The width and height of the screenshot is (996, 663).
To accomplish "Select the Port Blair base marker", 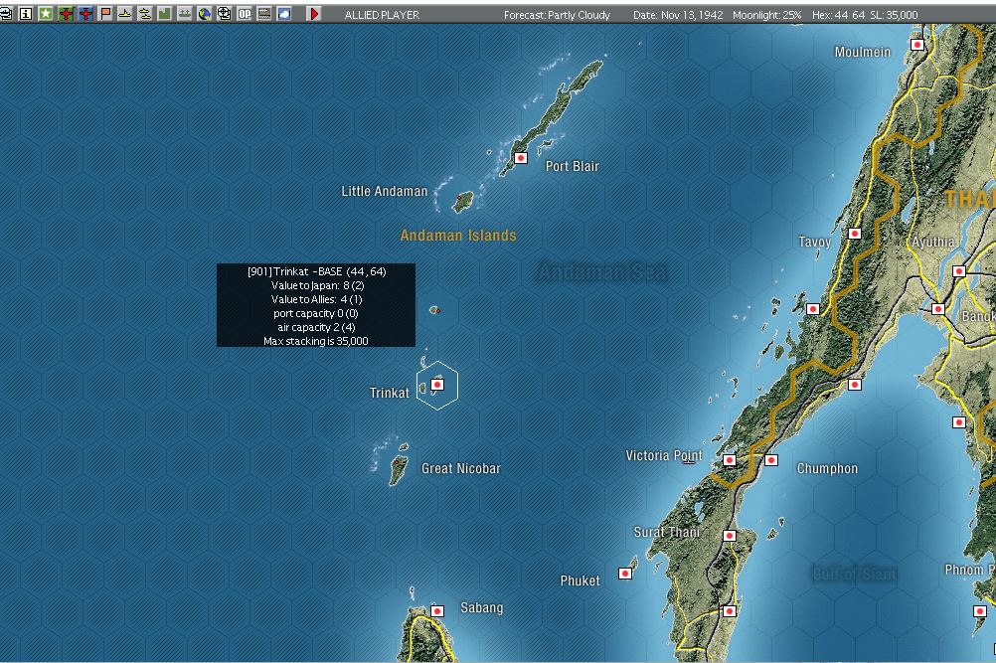I will pos(521,158).
